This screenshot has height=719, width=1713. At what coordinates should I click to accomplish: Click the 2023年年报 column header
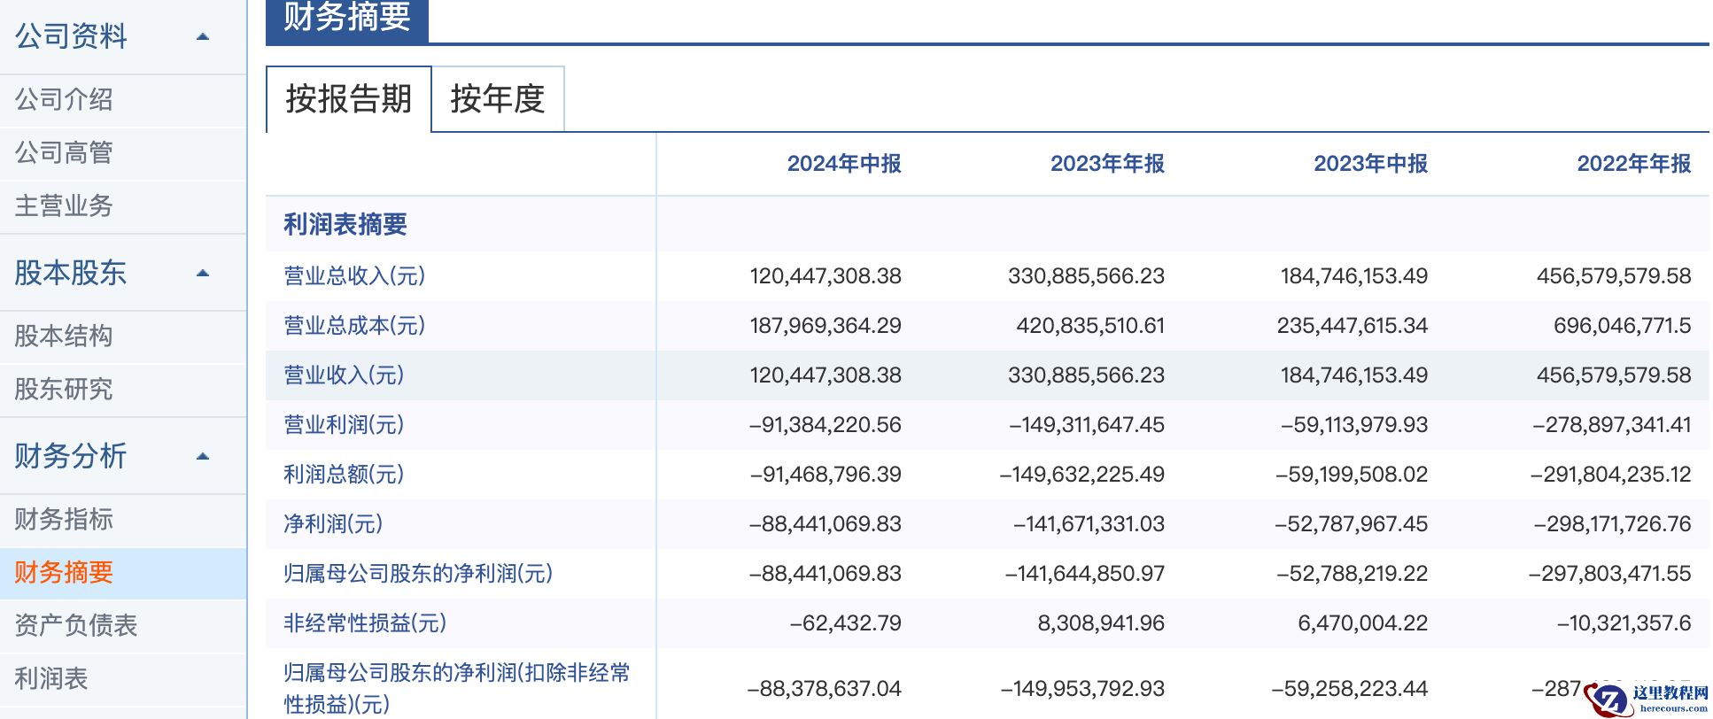[1106, 164]
